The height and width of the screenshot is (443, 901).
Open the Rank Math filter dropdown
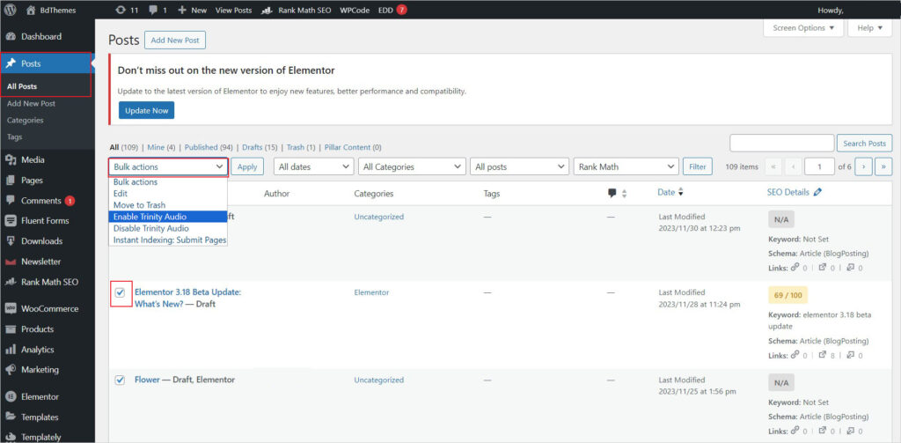pyautogui.click(x=626, y=166)
